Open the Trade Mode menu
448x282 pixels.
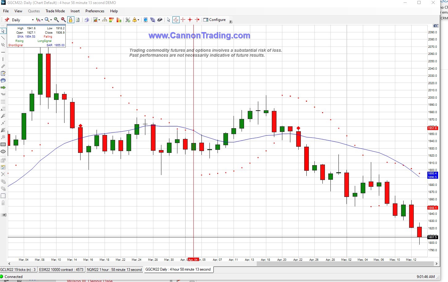(x=55, y=11)
